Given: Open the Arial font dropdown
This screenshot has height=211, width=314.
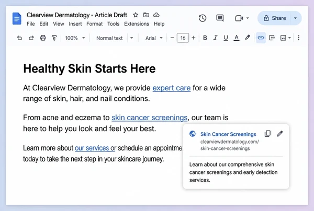Looking at the screenshot, I should pos(153,38).
